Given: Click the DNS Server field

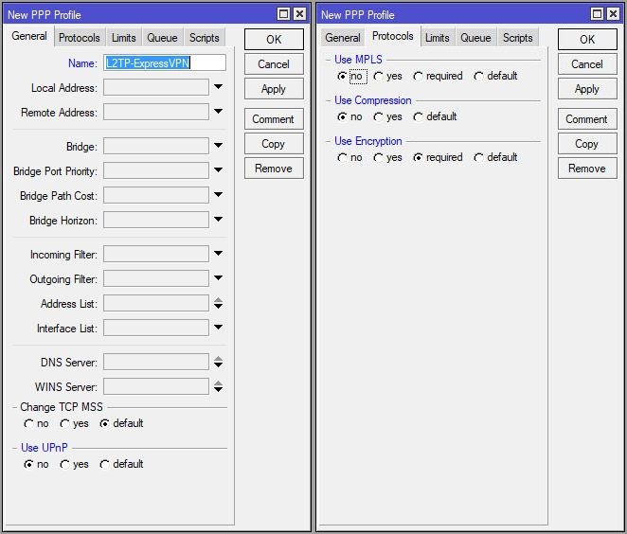Looking at the screenshot, I should click(156, 362).
